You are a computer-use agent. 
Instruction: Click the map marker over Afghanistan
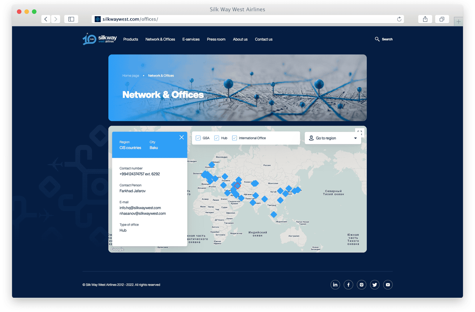coord(256,195)
